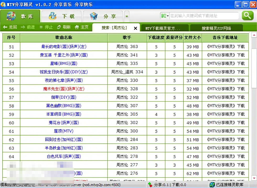Open the song 魔术先生(国)(扬声)(左)
This screenshot has height=188, width=257.
64,89
